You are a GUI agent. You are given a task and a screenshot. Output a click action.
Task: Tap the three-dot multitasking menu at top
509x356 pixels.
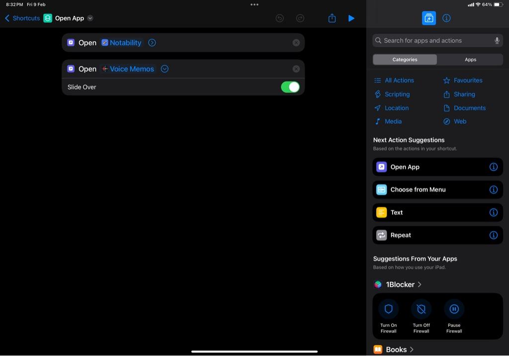click(x=254, y=4)
